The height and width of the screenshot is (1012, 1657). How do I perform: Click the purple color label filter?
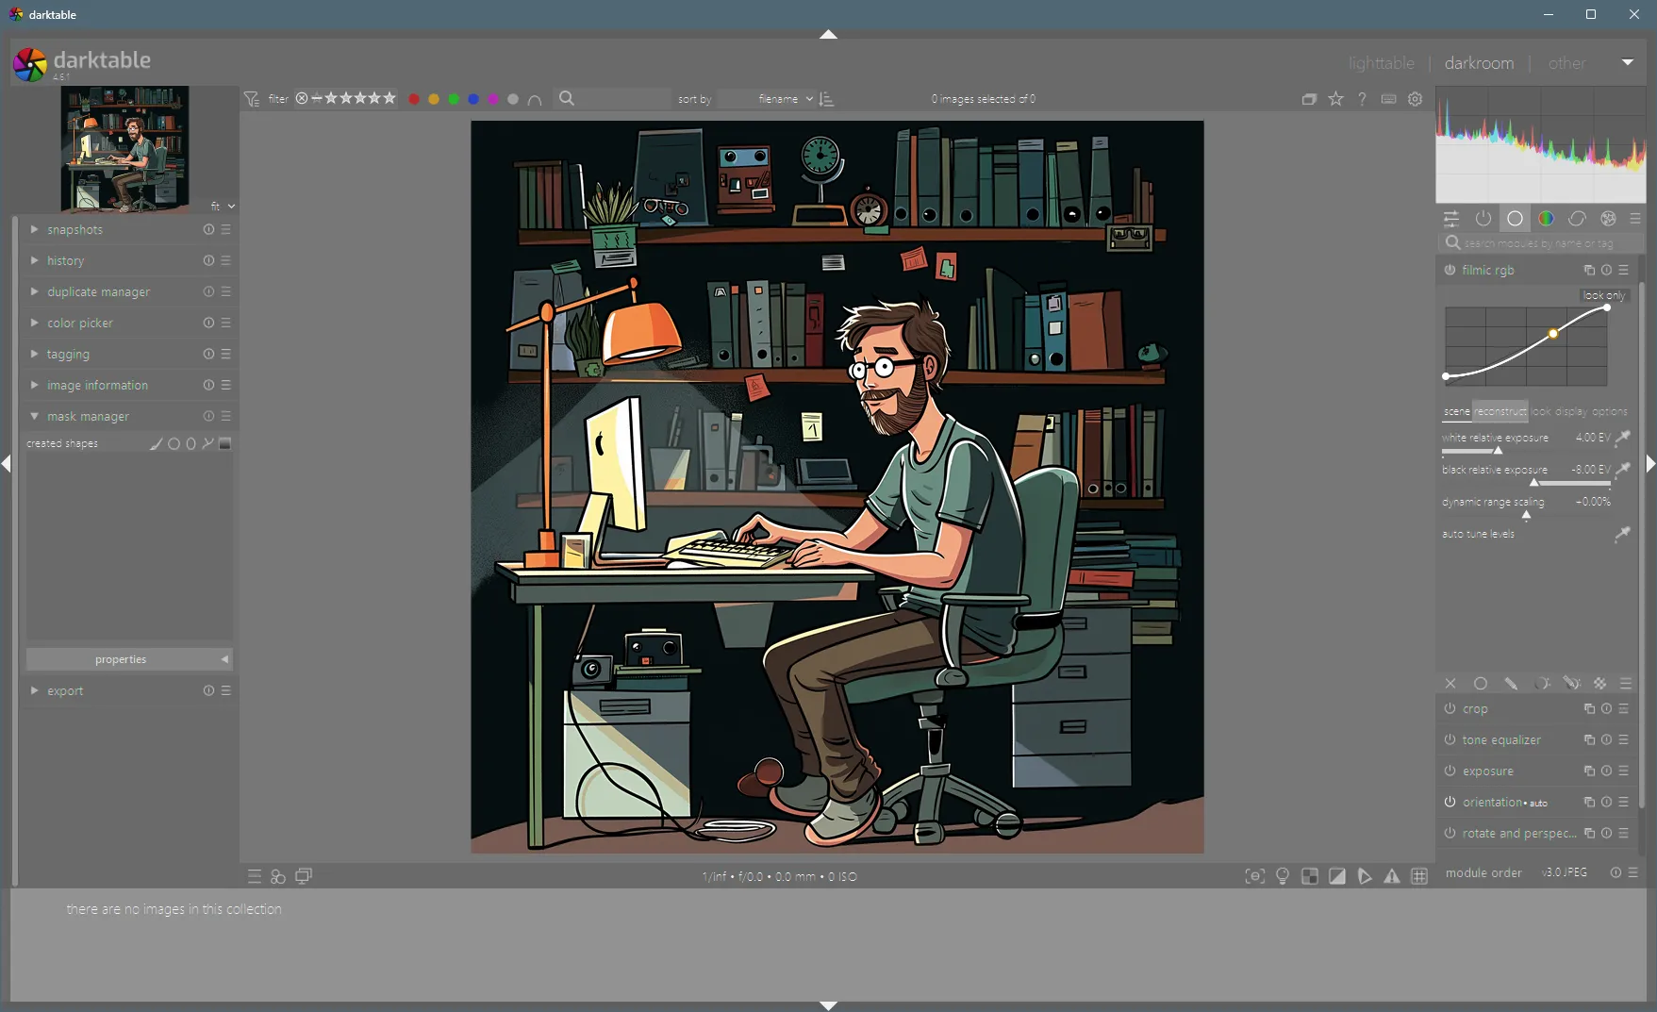tap(493, 99)
